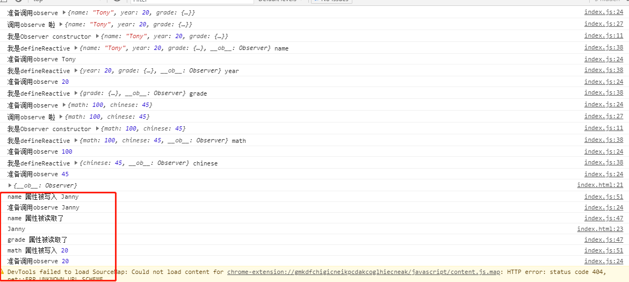Open the chrome-extension content.js.map link
Viewport: 629px width, 282px height.
(x=364, y=272)
